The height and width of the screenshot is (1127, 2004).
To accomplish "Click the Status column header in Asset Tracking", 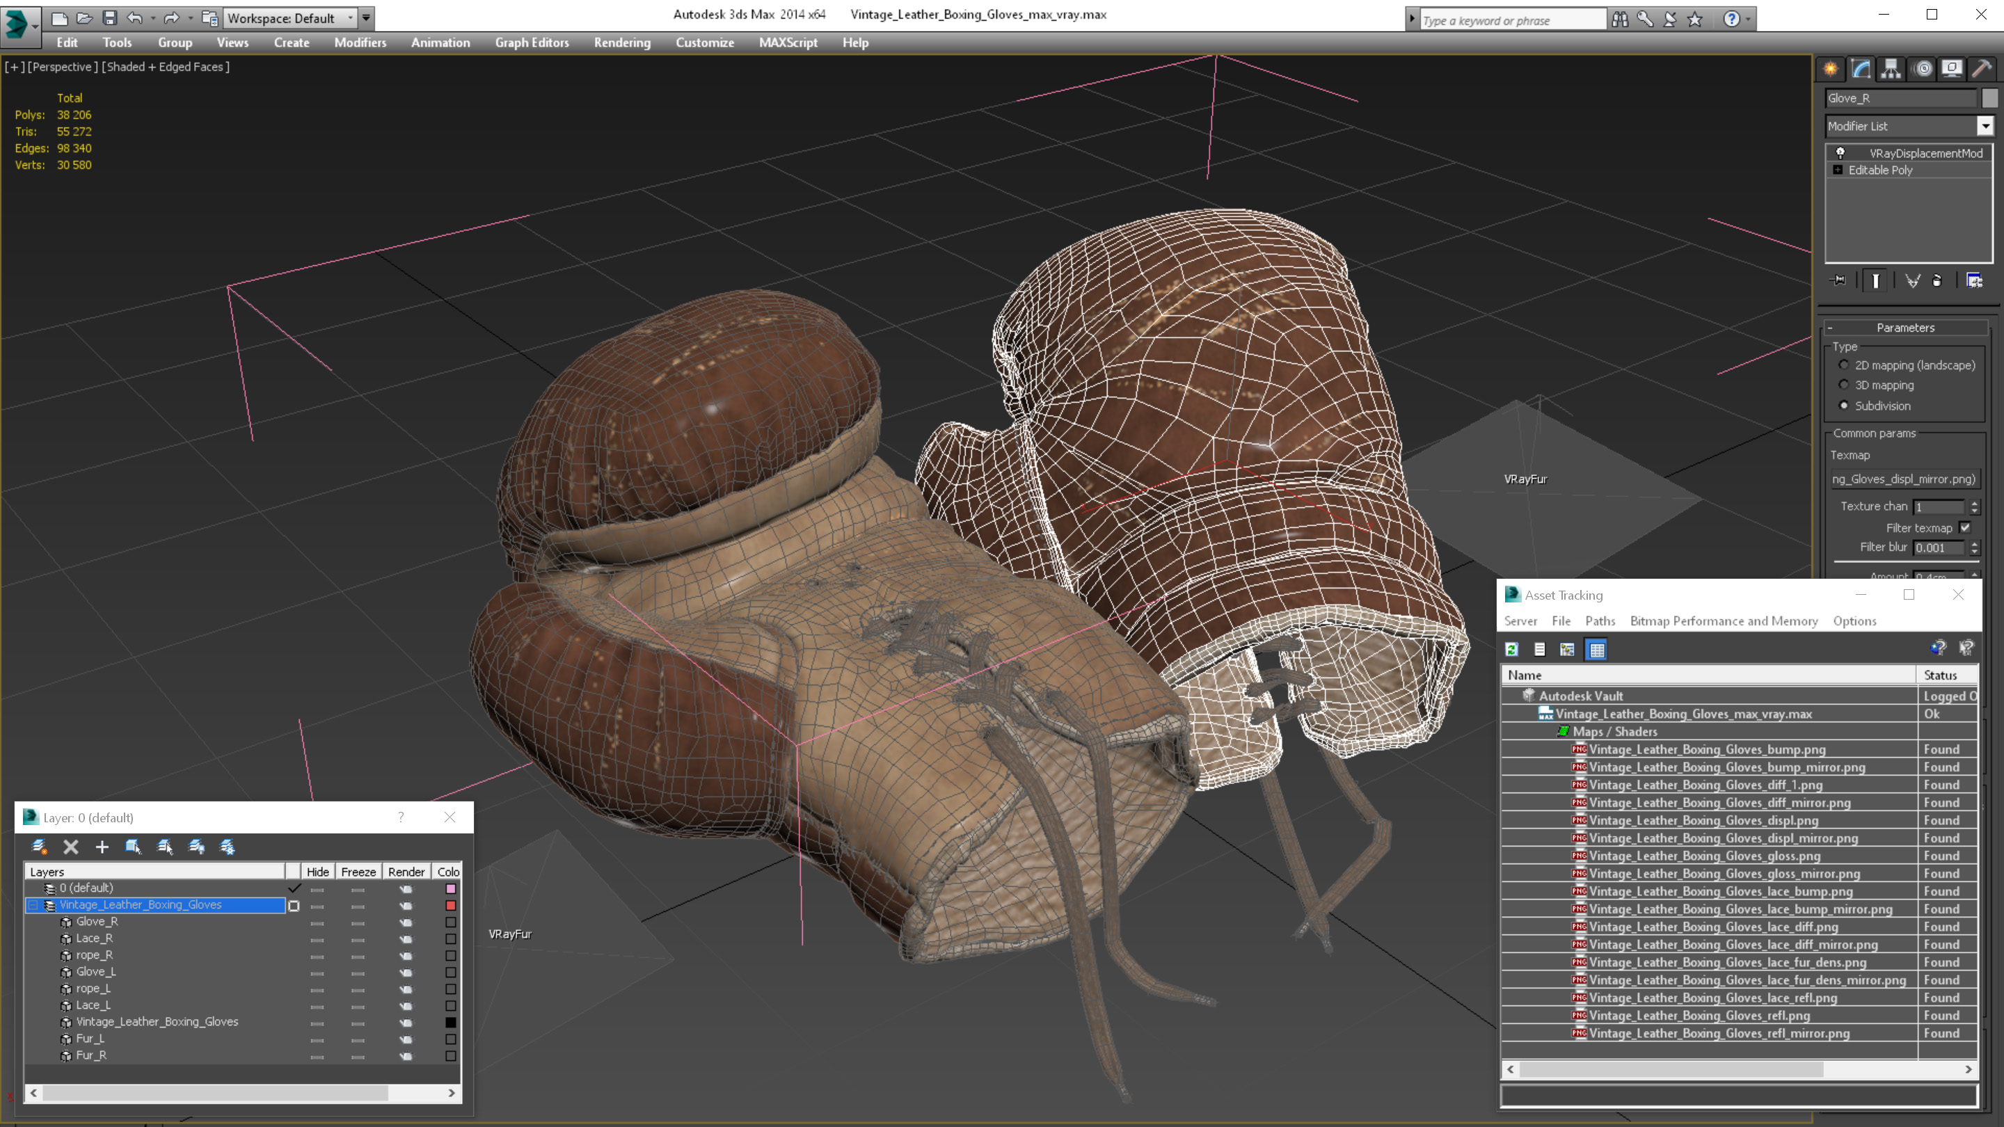I will (x=1947, y=675).
